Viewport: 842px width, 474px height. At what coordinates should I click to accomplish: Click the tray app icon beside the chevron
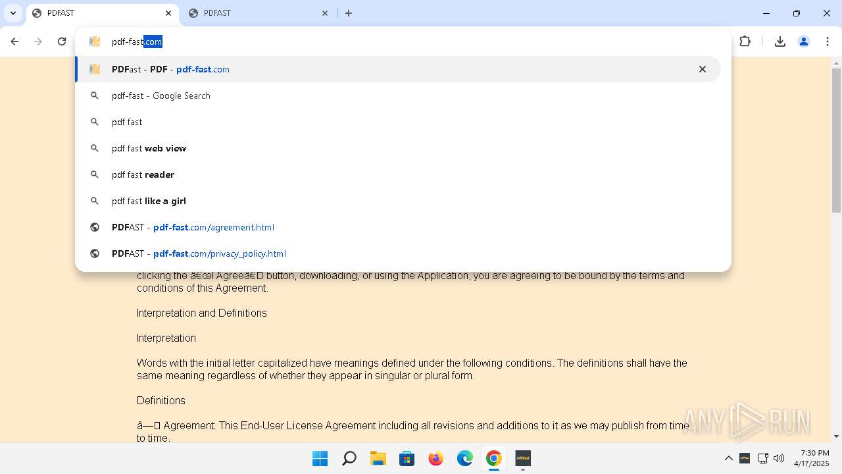pyautogui.click(x=745, y=458)
